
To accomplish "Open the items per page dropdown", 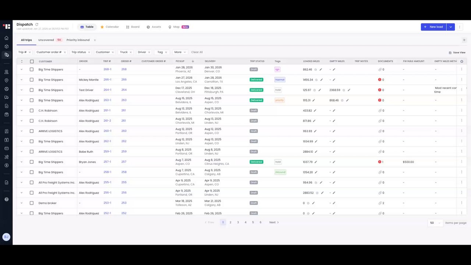I will point(435,223).
